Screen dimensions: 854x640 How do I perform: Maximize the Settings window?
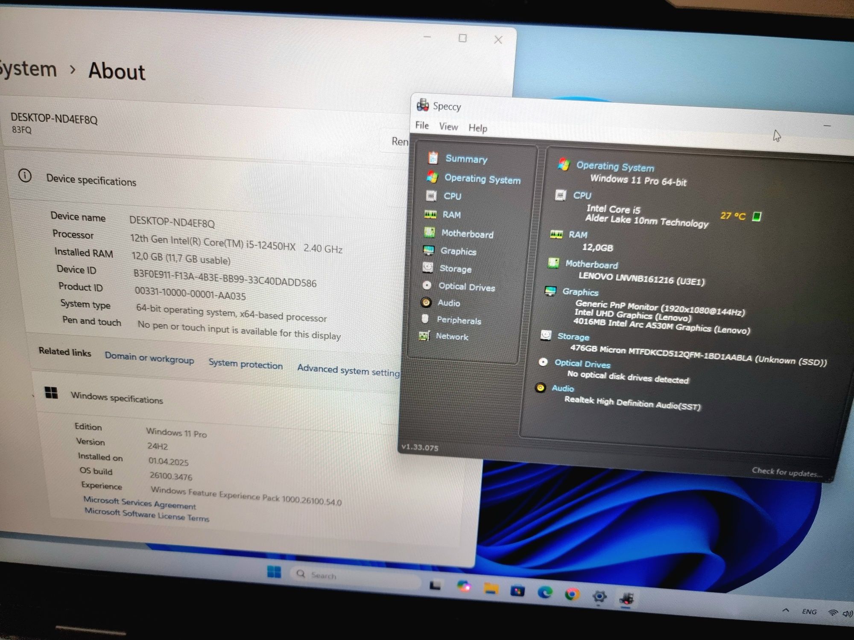[x=462, y=38]
